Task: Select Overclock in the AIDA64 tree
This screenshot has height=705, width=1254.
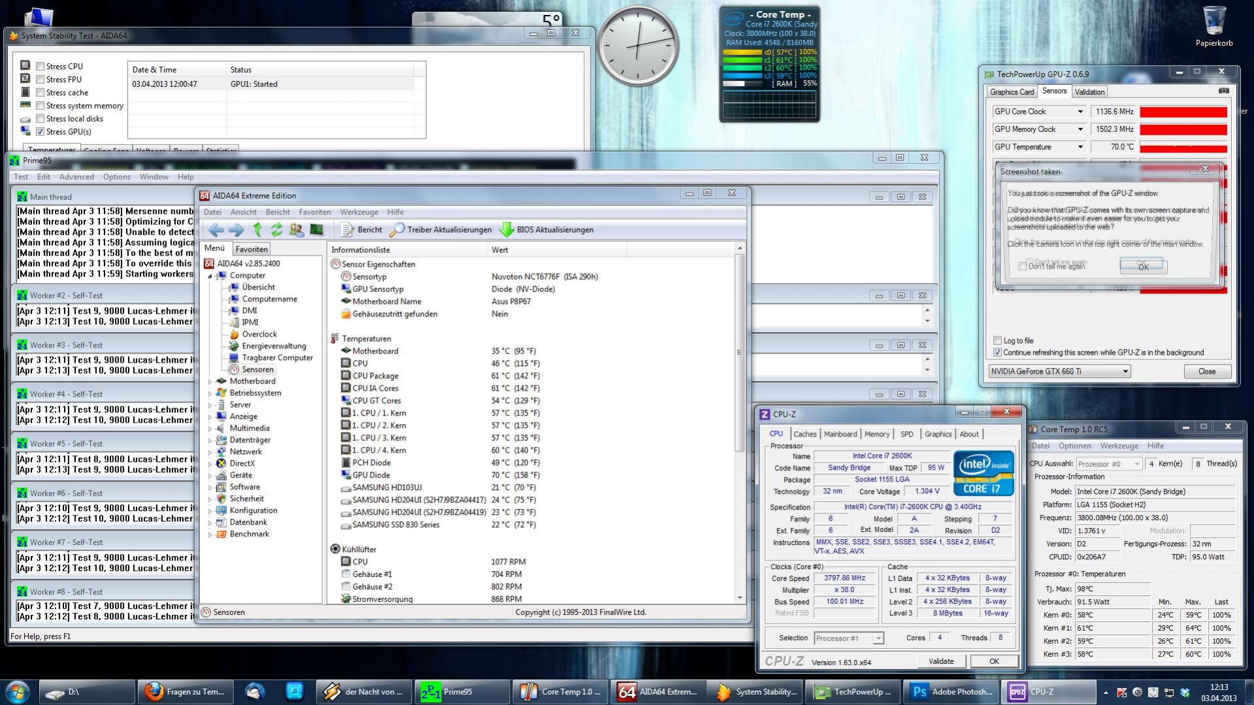Action: click(259, 335)
